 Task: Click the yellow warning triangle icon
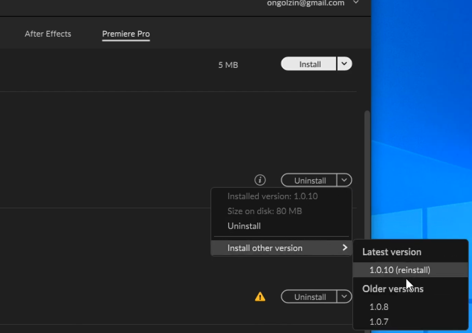click(x=260, y=296)
